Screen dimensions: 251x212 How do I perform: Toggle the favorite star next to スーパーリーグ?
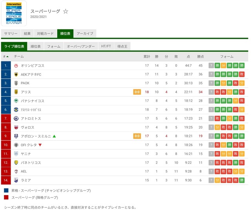point(65,11)
